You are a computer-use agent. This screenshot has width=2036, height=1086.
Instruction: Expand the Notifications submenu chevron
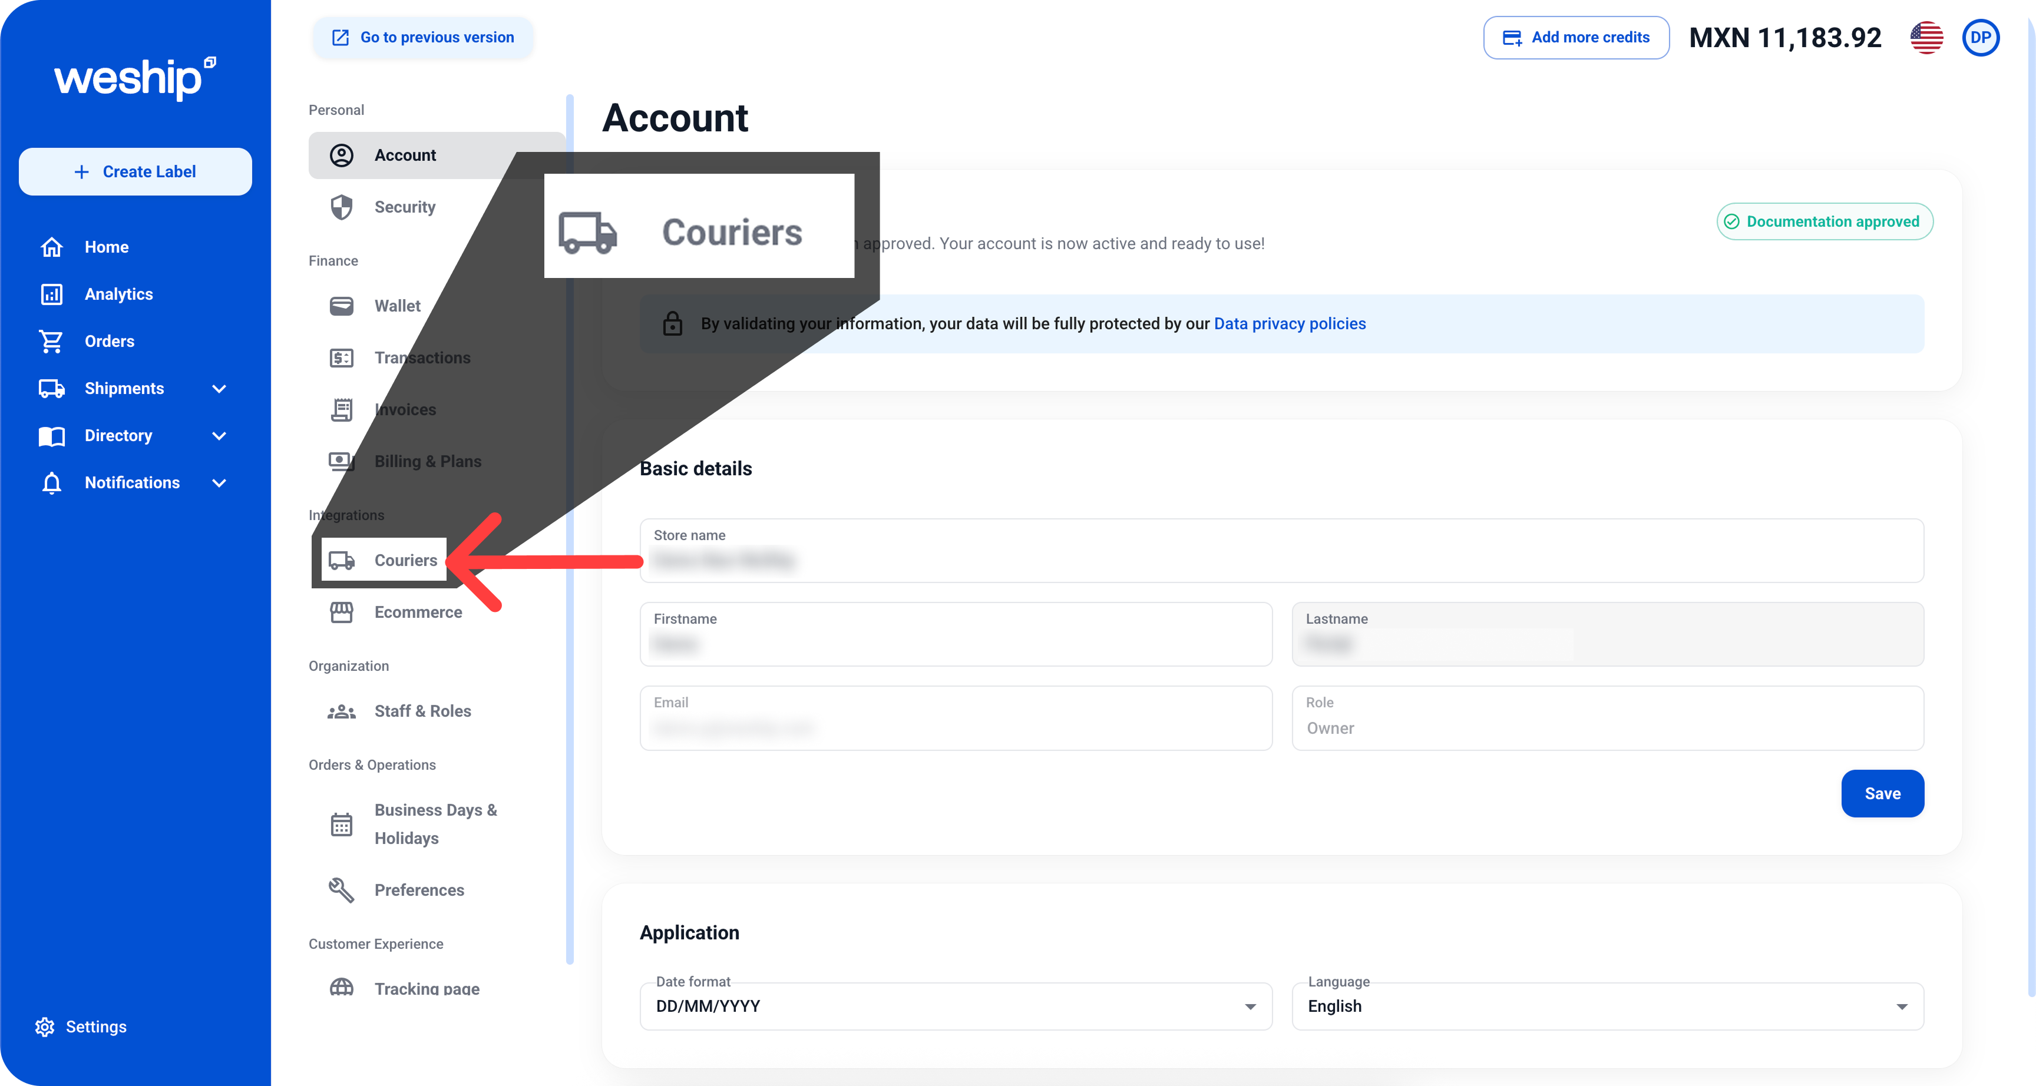pos(219,483)
